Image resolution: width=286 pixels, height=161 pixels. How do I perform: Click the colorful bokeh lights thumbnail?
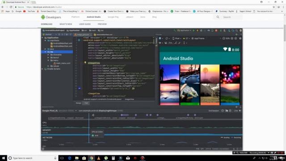coord(230,74)
